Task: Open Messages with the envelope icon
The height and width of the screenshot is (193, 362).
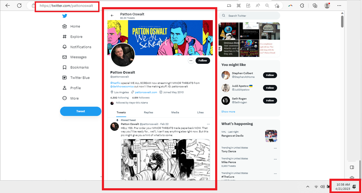Action: tap(65, 57)
